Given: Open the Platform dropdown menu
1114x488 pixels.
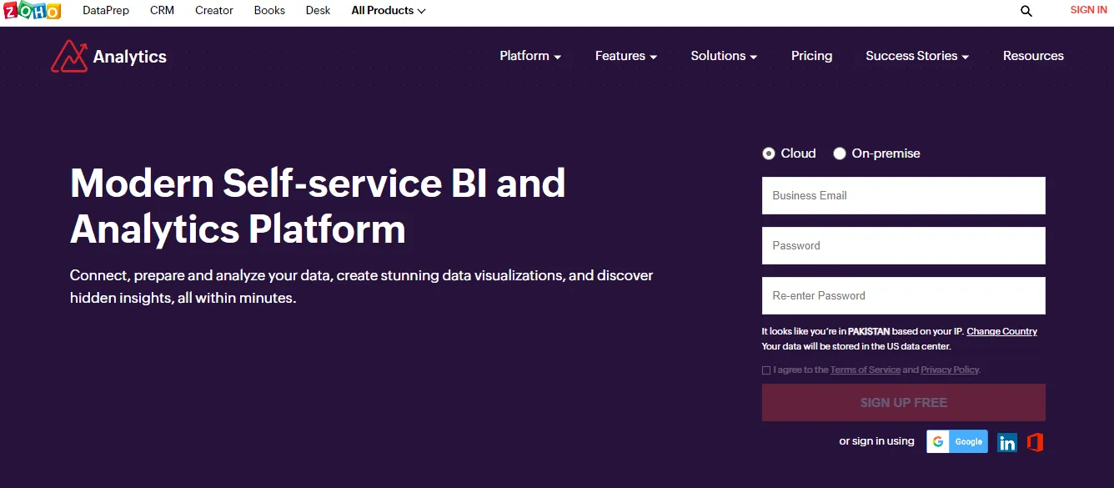Looking at the screenshot, I should tap(530, 56).
